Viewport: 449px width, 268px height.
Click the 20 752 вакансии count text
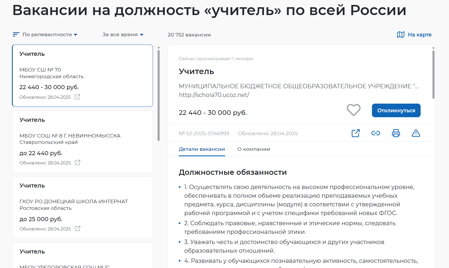click(x=189, y=35)
